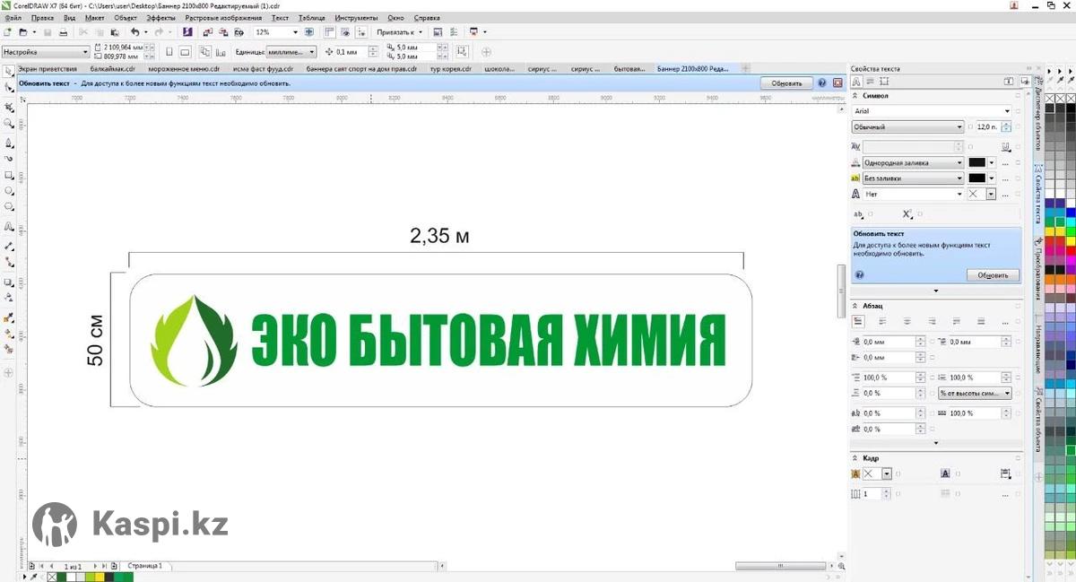This screenshot has height=582, width=1076.
Task: Click Обновить button in text properties panel
Action: click(993, 275)
